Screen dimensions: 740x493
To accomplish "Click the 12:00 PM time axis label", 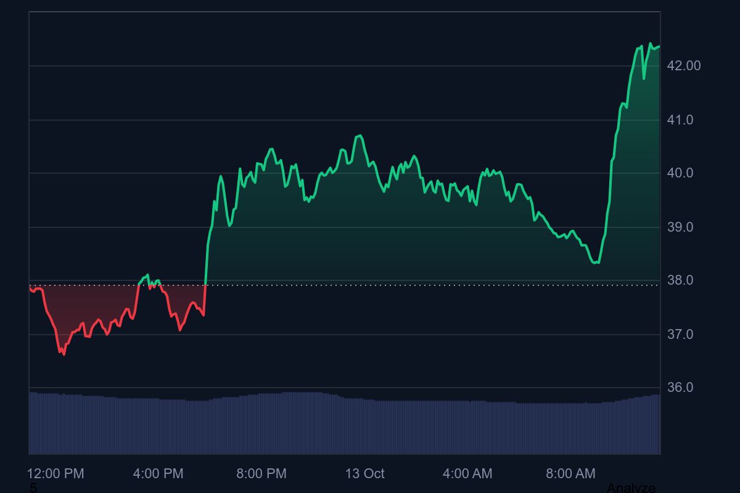I will coord(55,473).
